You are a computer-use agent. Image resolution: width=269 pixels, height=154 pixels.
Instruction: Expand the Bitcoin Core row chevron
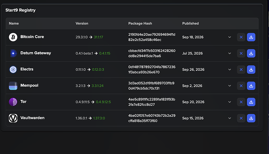230,37
